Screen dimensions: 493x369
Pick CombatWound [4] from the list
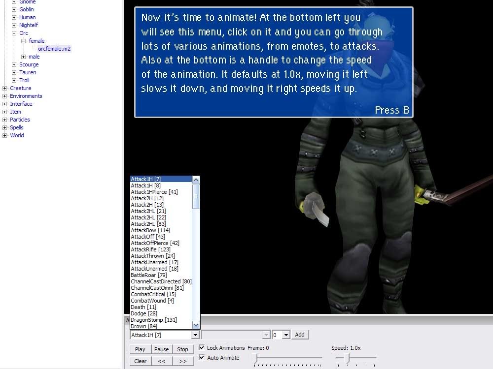pyautogui.click(x=161, y=301)
